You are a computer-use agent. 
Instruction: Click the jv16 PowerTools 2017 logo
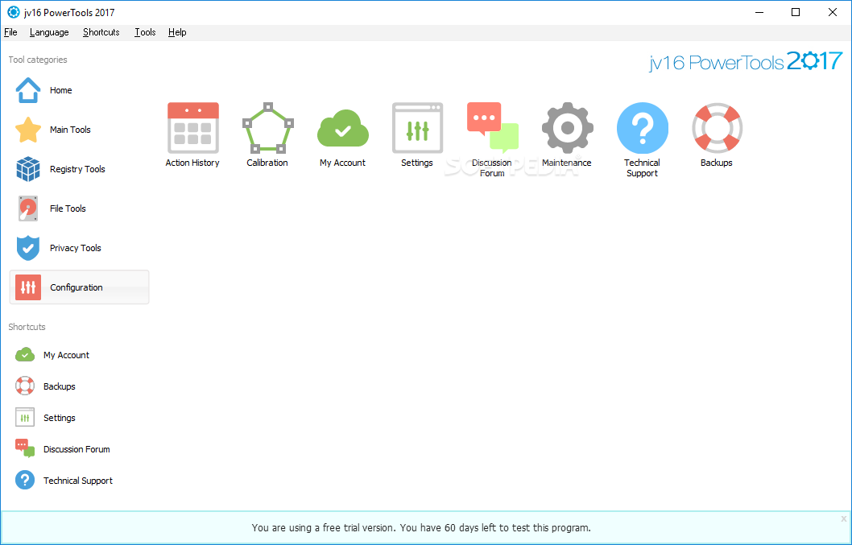click(x=746, y=61)
